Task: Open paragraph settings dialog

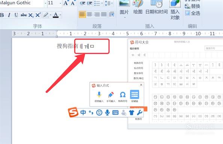Action: (x=111, y=14)
